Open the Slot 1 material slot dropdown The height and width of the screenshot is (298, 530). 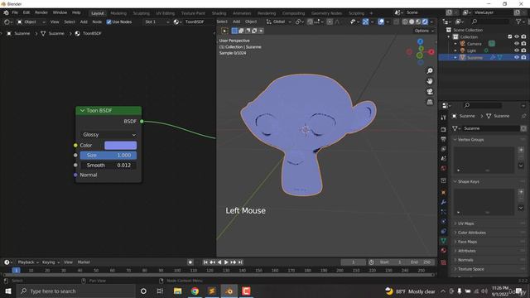pos(157,22)
